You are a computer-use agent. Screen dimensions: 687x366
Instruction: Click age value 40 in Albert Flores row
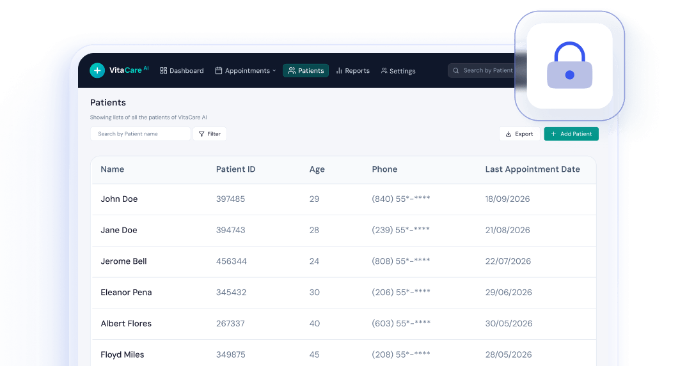point(315,324)
